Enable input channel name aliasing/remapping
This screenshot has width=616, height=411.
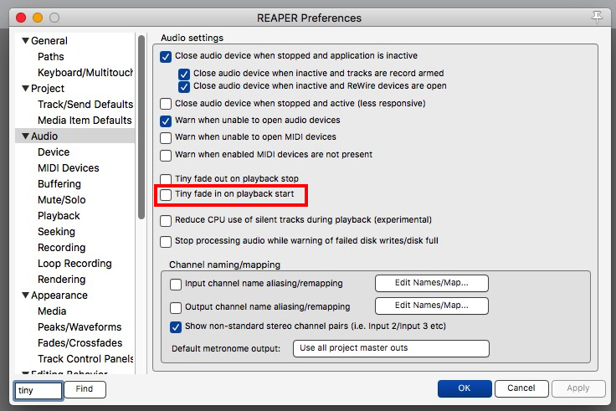[176, 284]
